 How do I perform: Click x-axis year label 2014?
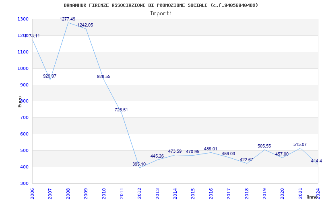[x=175, y=193]
